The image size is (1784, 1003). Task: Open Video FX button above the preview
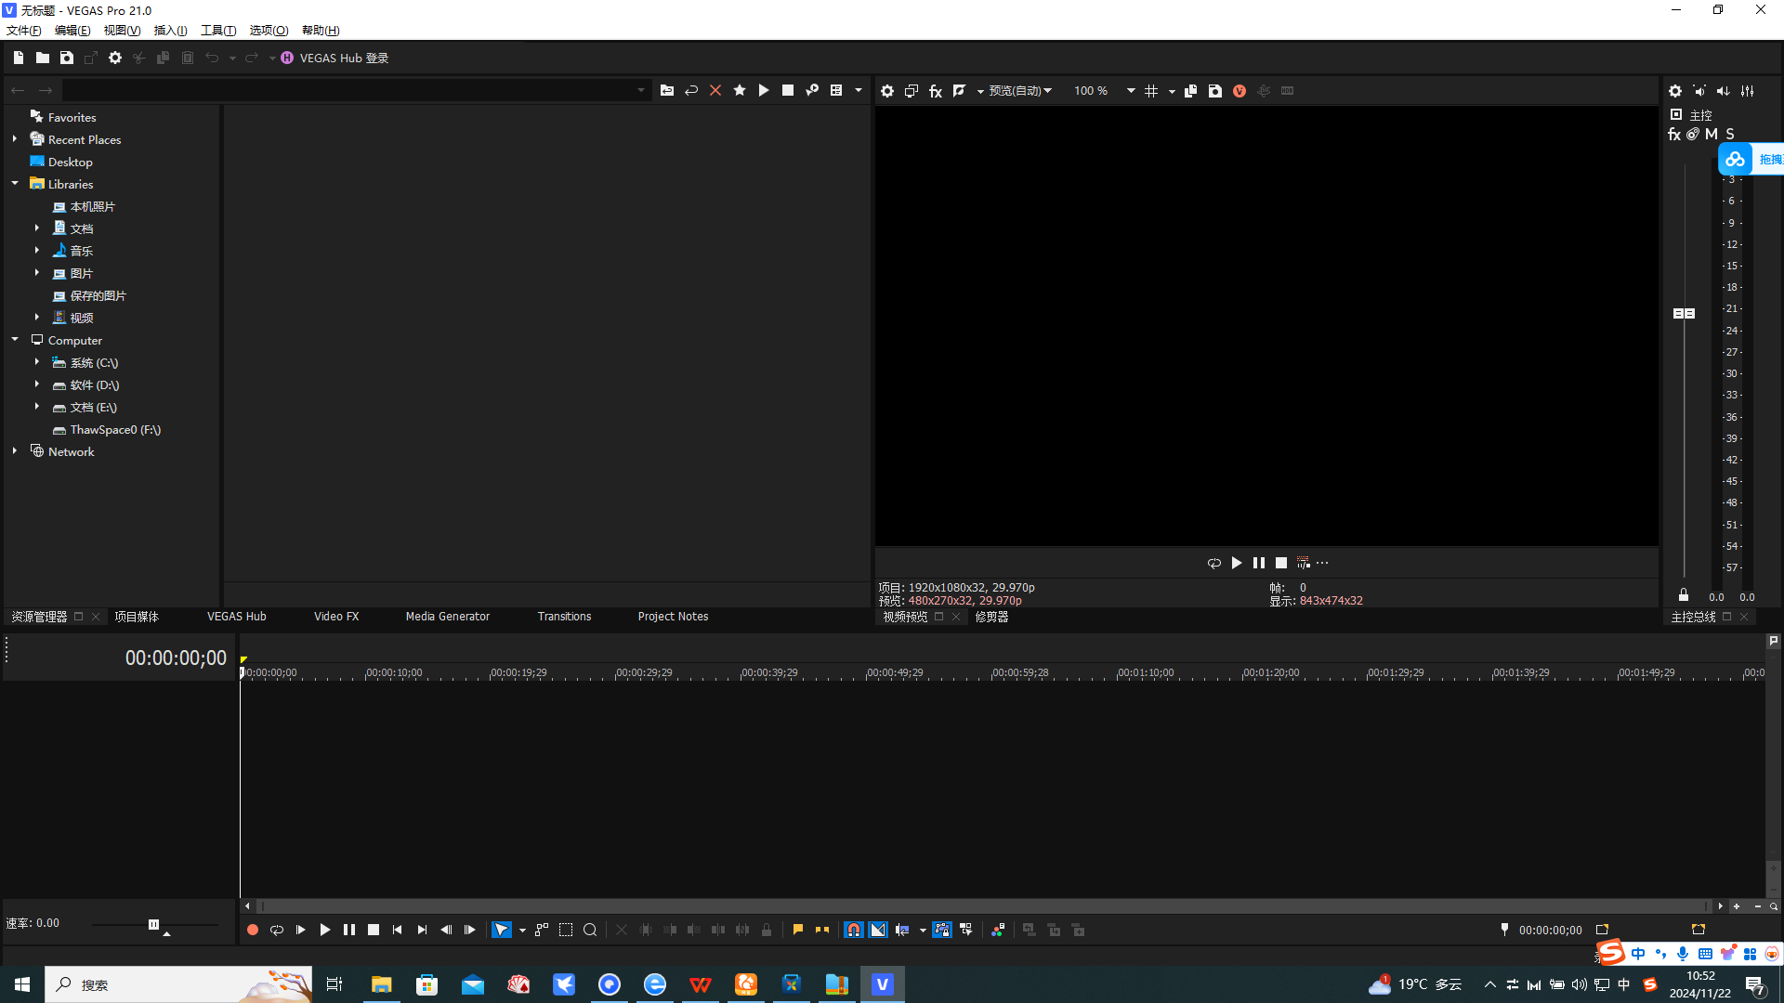point(936,91)
